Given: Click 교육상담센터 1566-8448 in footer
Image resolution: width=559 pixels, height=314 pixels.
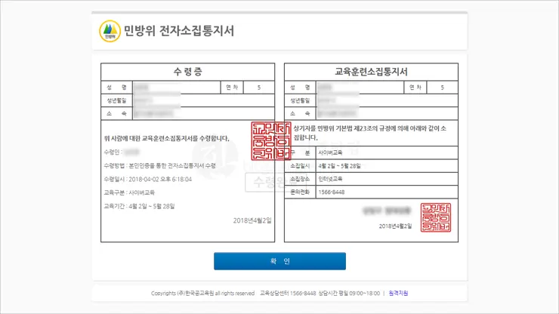Looking at the screenshot, I should (x=288, y=294).
